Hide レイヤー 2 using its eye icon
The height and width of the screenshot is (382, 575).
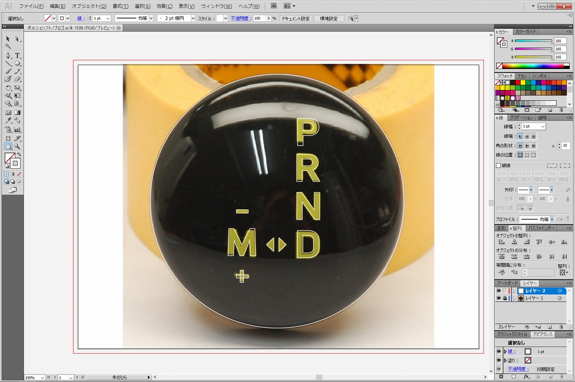pos(498,291)
